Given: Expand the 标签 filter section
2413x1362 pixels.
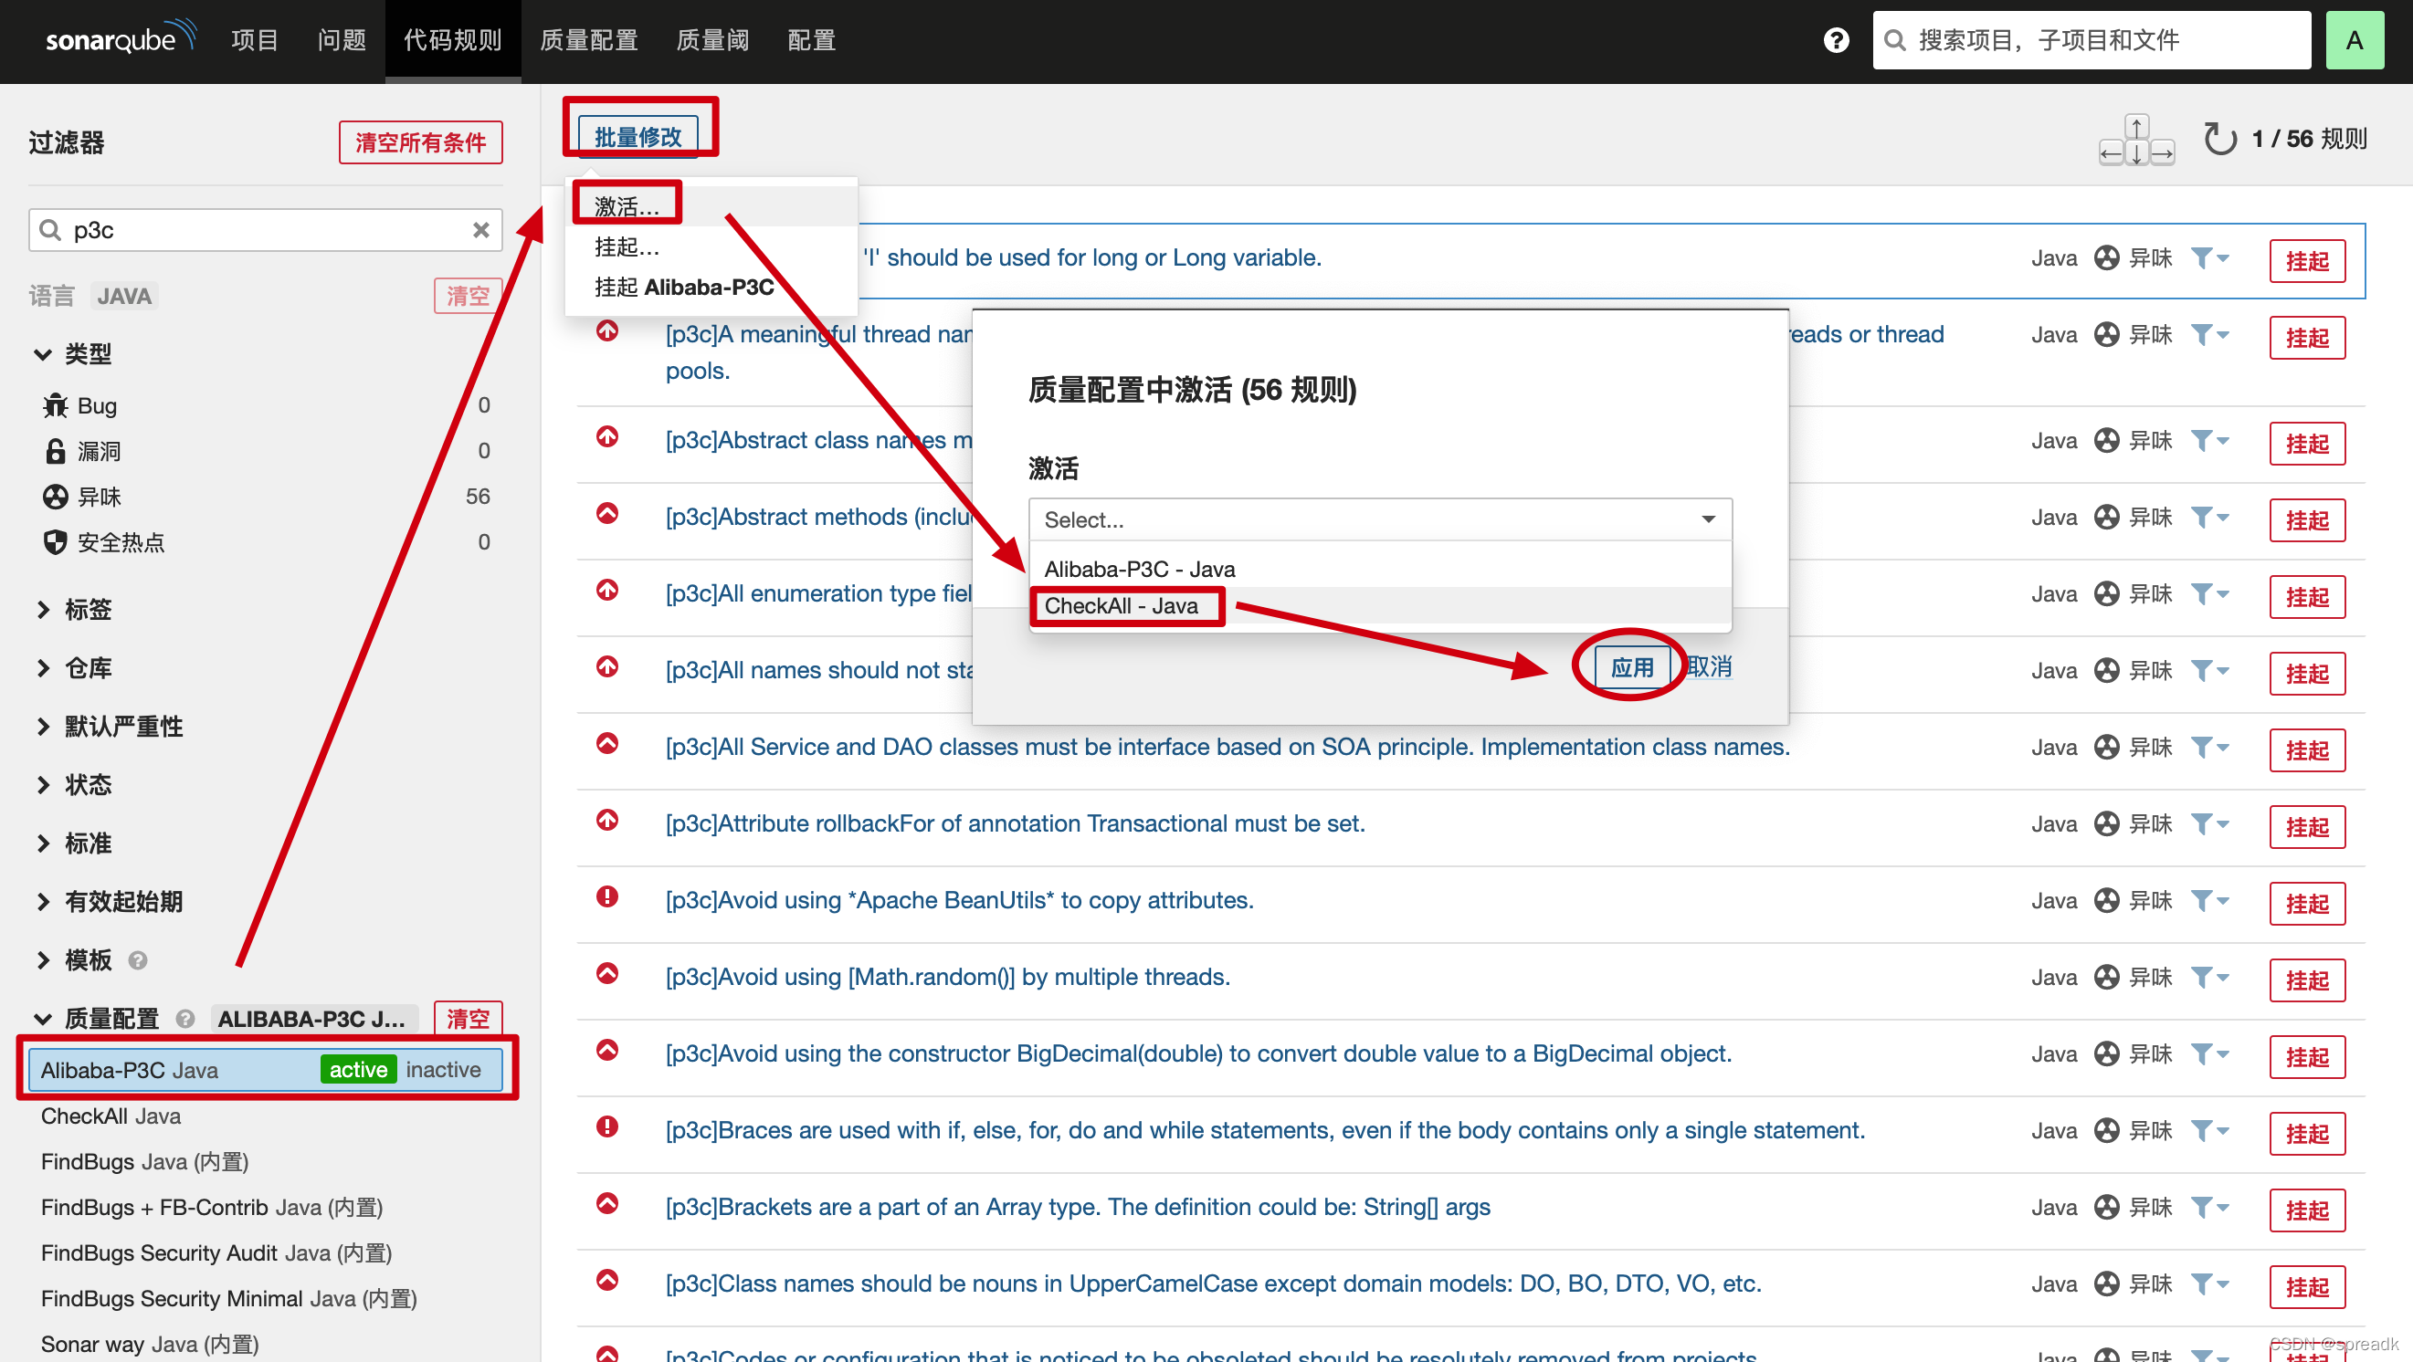Looking at the screenshot, I should 88,610.
